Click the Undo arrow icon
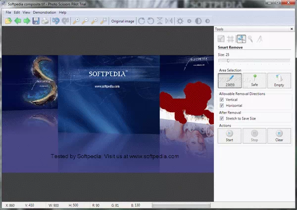The width and height of the screenshot is (297, 210). pos(56,21)
